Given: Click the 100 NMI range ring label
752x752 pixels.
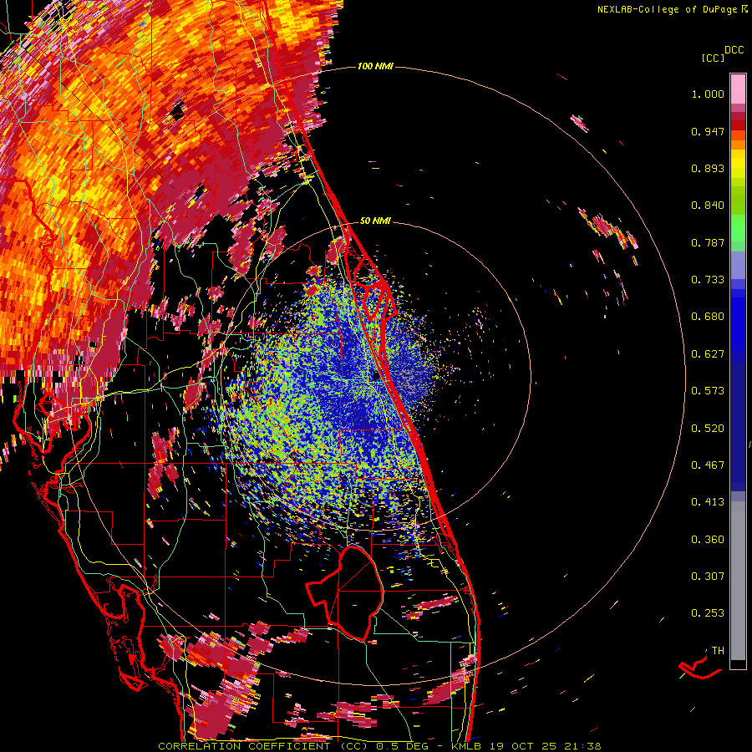Looking at the screenshot, I should pos(375,66).
